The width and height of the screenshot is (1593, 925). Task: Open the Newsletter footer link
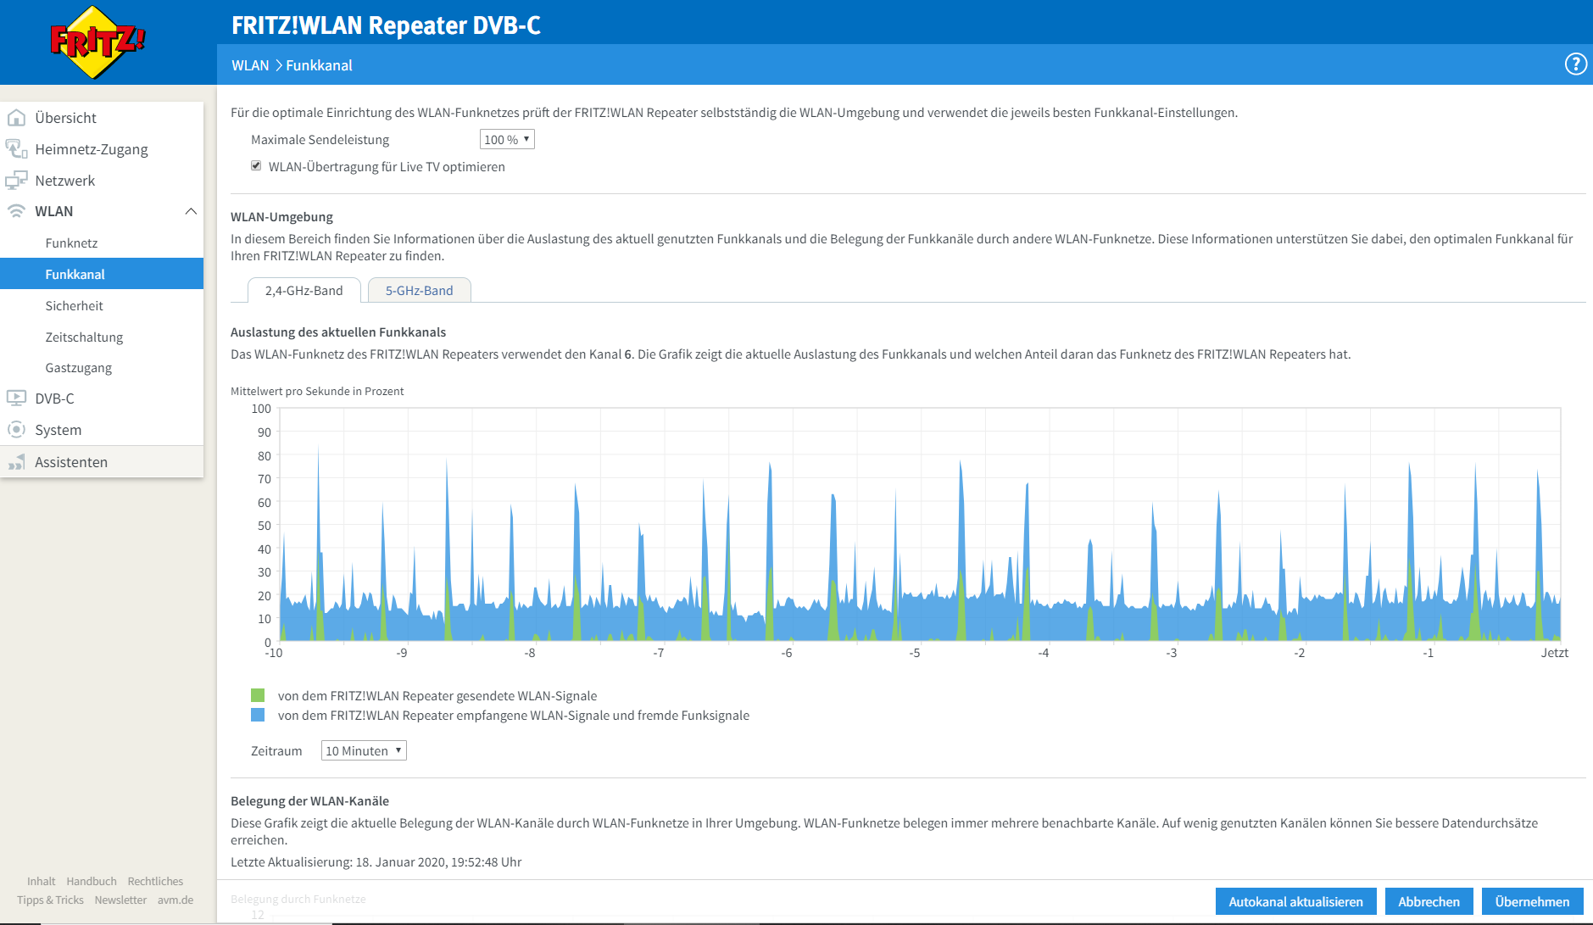tap(120, 900)
